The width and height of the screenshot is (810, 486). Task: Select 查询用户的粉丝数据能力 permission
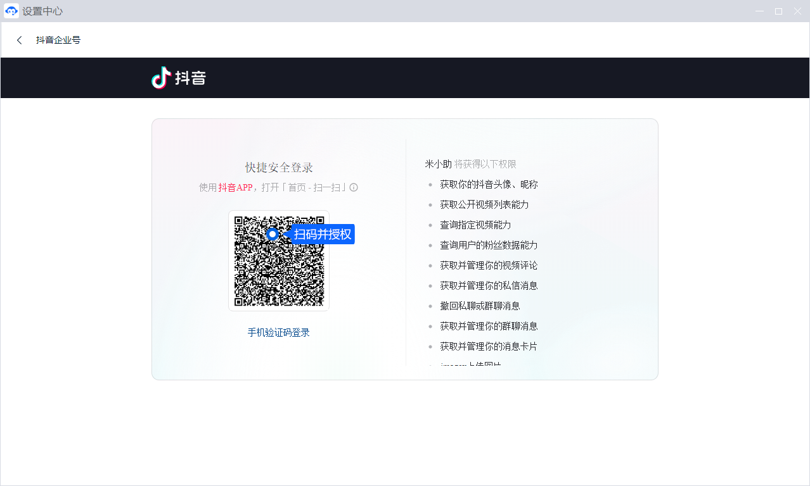tap(489, 245)
